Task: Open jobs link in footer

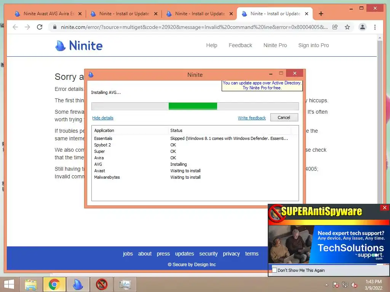Action: (x=128, y=254)
